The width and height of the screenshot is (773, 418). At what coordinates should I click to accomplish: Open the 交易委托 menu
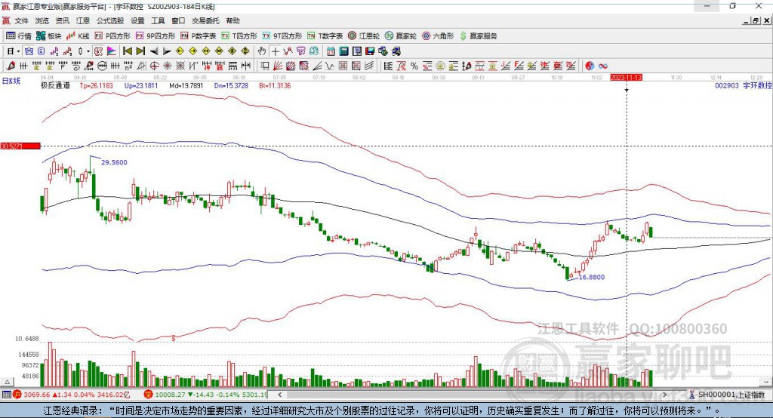205,20
